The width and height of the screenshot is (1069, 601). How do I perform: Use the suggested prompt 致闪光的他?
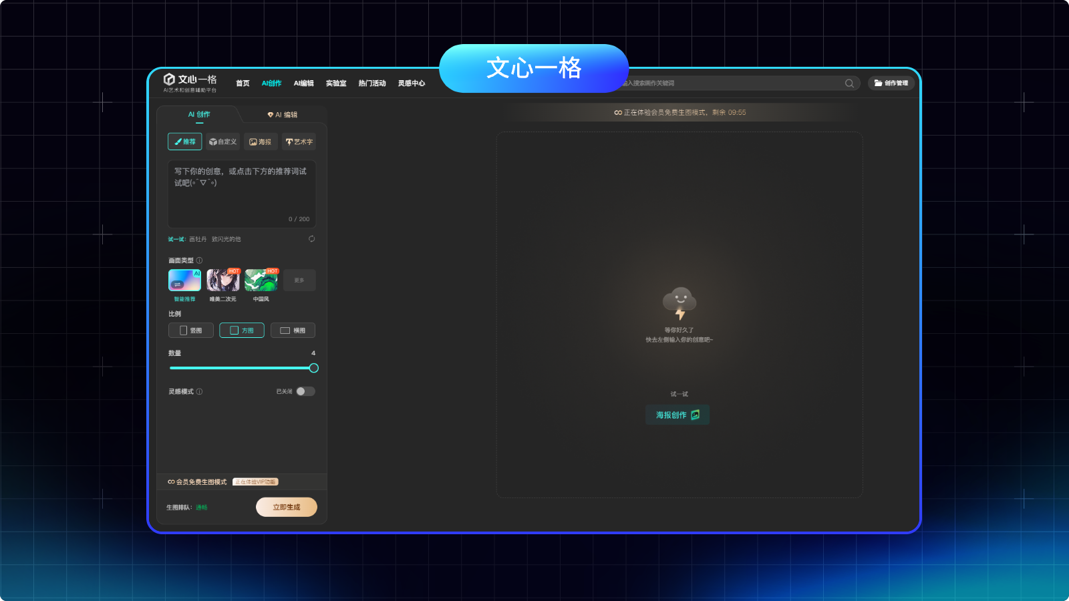coord(226,239)
